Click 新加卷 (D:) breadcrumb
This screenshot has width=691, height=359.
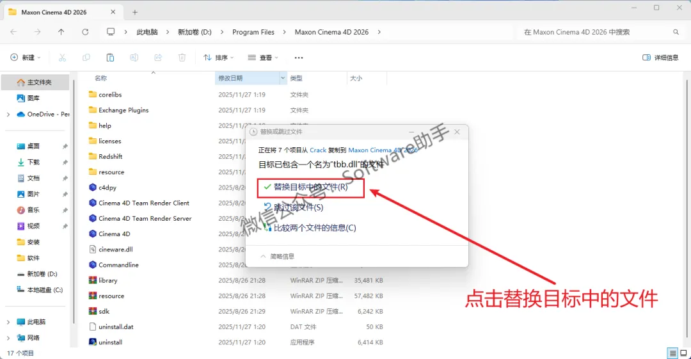(195, 32)
